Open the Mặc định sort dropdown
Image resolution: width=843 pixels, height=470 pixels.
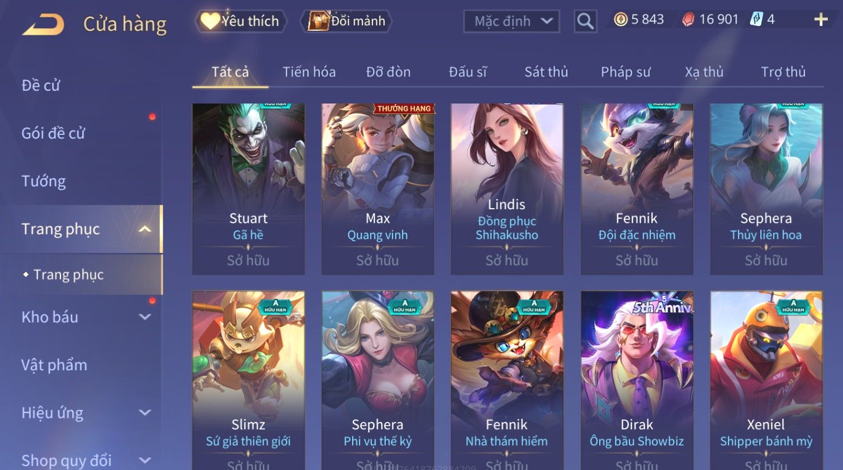tap(512, 21)
